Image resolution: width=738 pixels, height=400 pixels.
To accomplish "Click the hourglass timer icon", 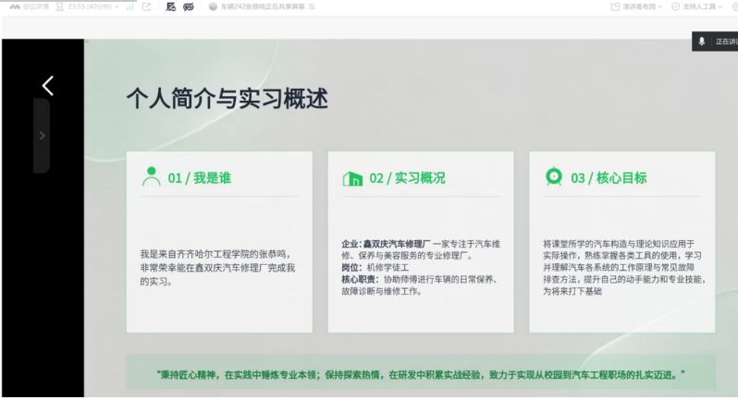I will coord(60,7).
